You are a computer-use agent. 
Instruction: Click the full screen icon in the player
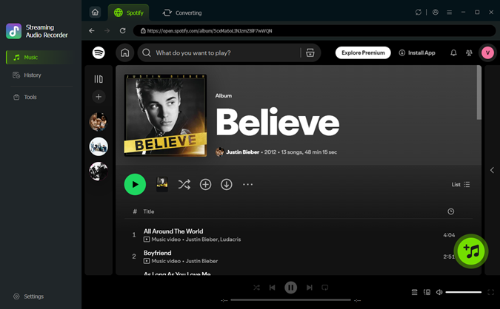click(x=491, y=292)
